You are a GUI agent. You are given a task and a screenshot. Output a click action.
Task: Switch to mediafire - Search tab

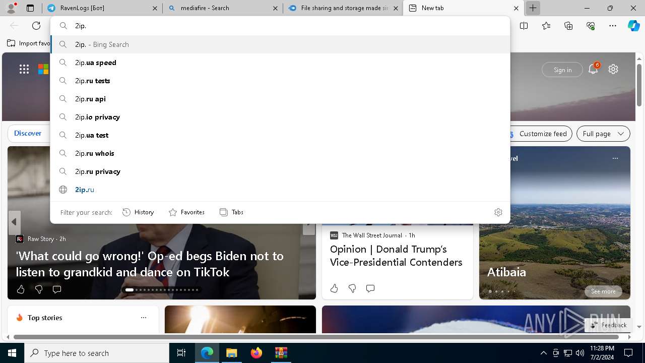[223, 8]
